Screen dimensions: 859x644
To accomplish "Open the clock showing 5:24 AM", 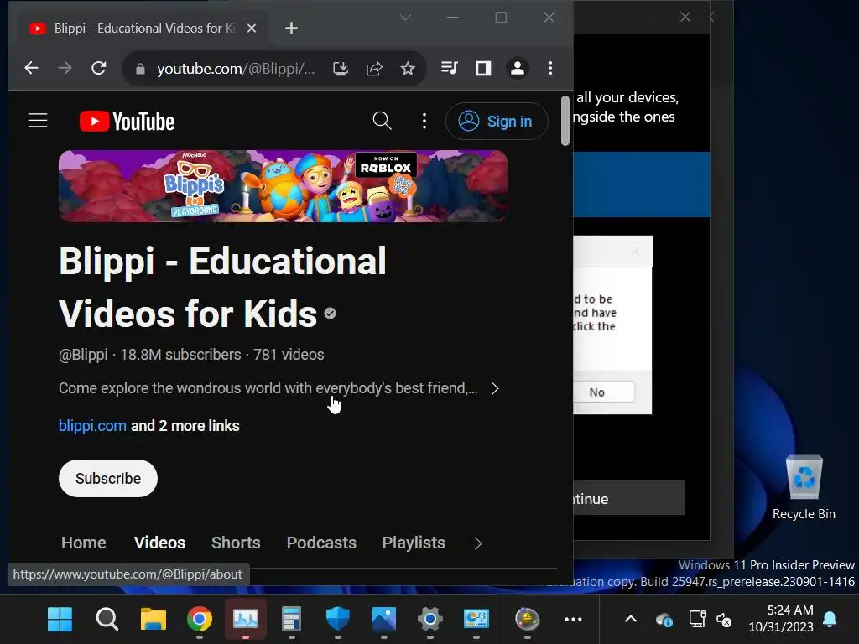I will (781, 618).
